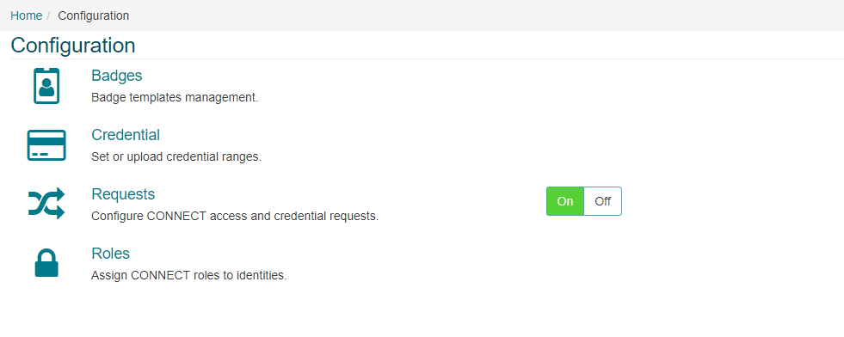Click 'Set or upload credential ranges.' text
Image resolution: width=844 pixels, height=337 pixels.
176,157
